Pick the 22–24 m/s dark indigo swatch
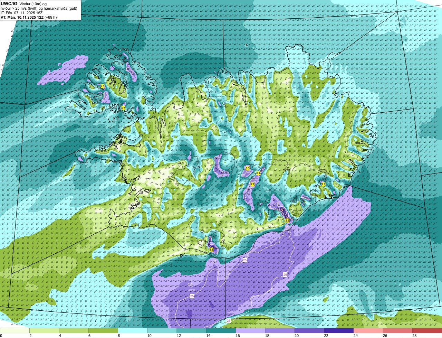The height and width of the screenshot is (338, 442). [x=339, y=330]
